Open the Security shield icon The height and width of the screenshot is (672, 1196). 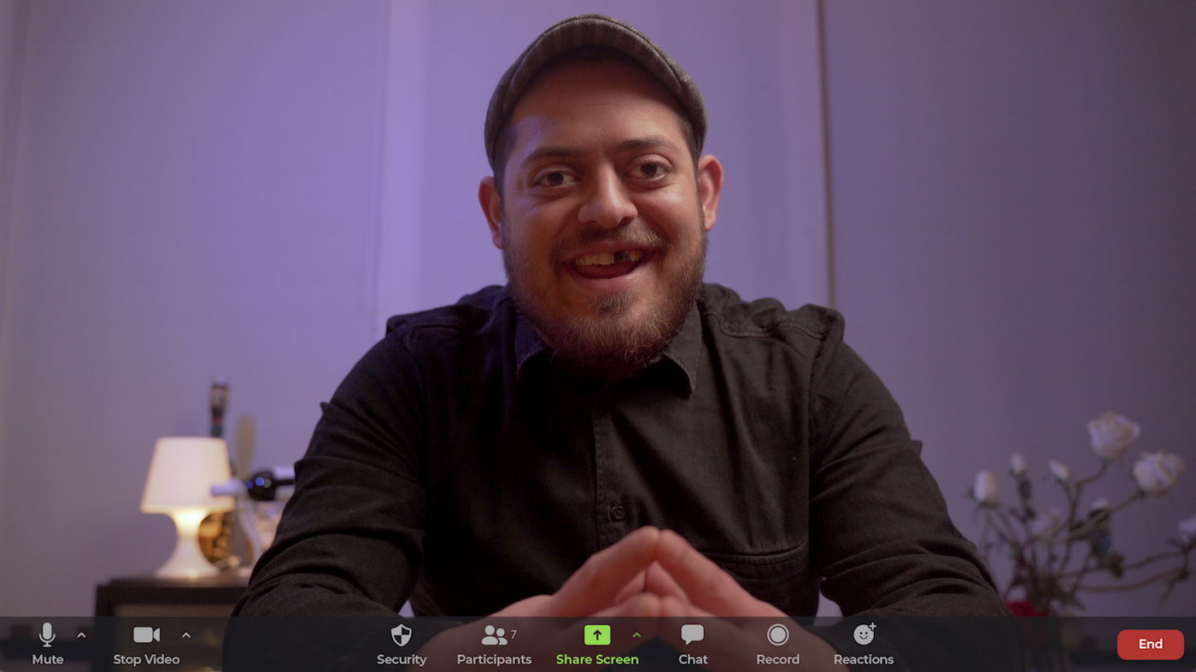tap(401, 634)
